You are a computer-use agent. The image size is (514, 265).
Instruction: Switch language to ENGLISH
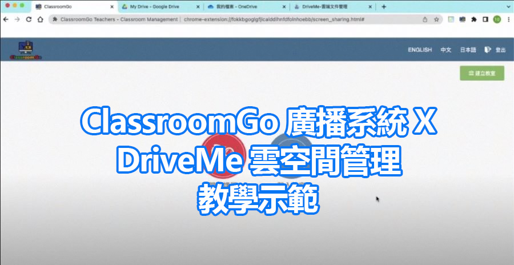420,50
